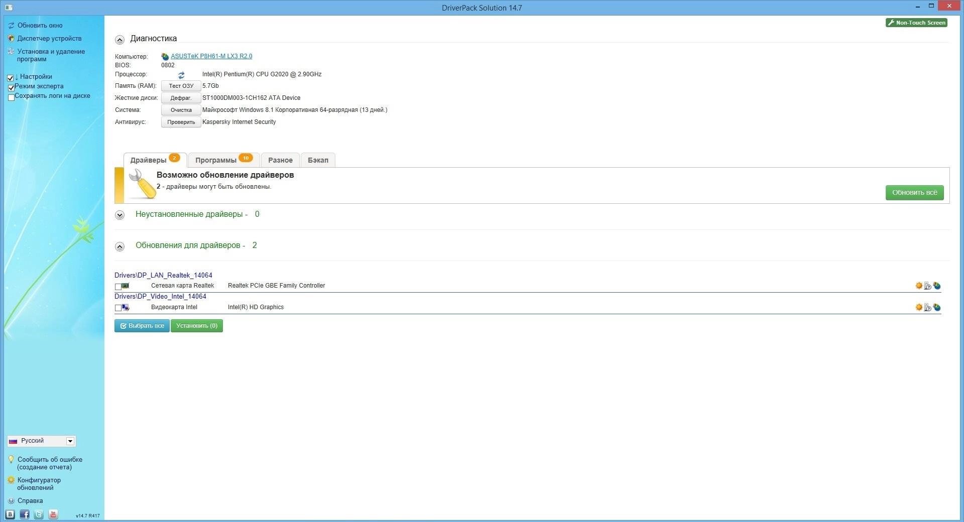Click the Russian flag icon
964x522 pixels.
coord(13,441)
